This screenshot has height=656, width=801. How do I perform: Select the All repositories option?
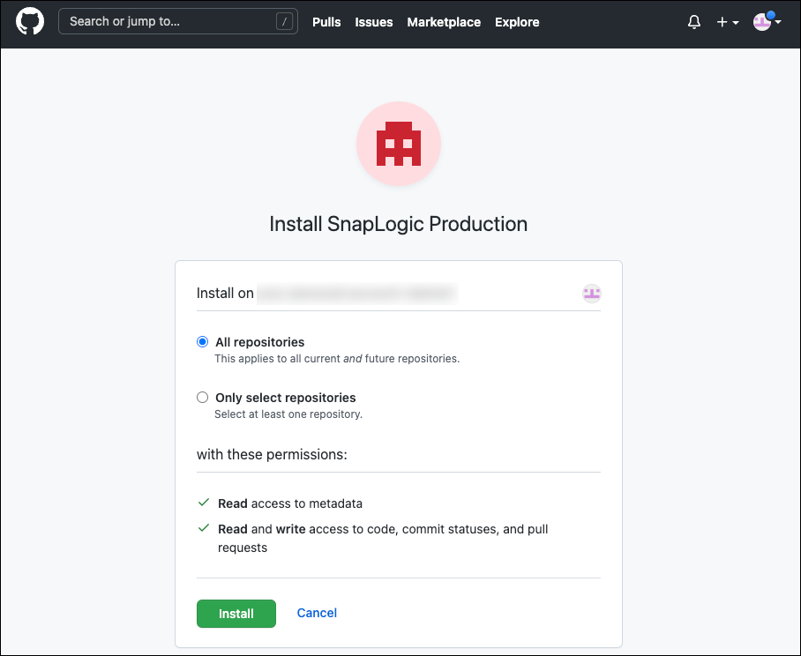coord(202,341)
